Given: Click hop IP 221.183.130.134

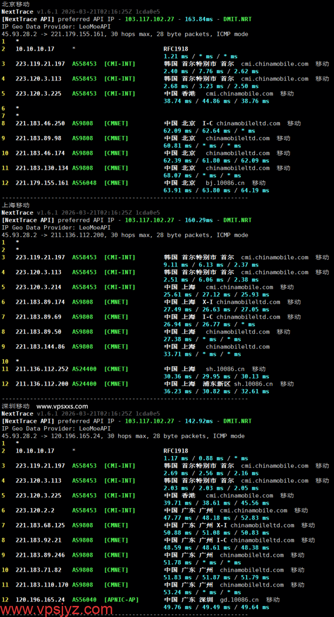Looking at the screenshot, I should click(x=42, y=168).
